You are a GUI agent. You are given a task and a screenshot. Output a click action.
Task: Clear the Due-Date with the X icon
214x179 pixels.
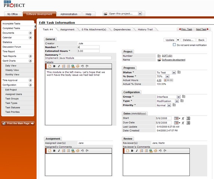point(183,123)
